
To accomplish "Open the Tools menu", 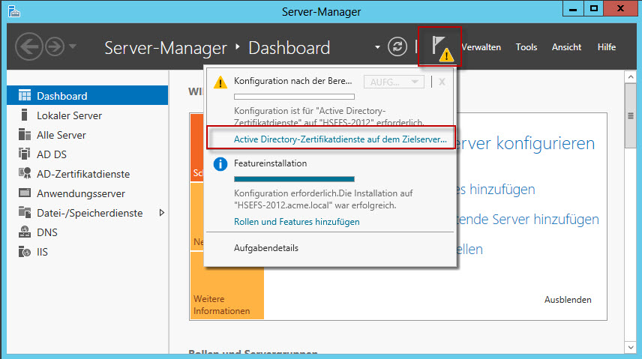I will 526,47.
